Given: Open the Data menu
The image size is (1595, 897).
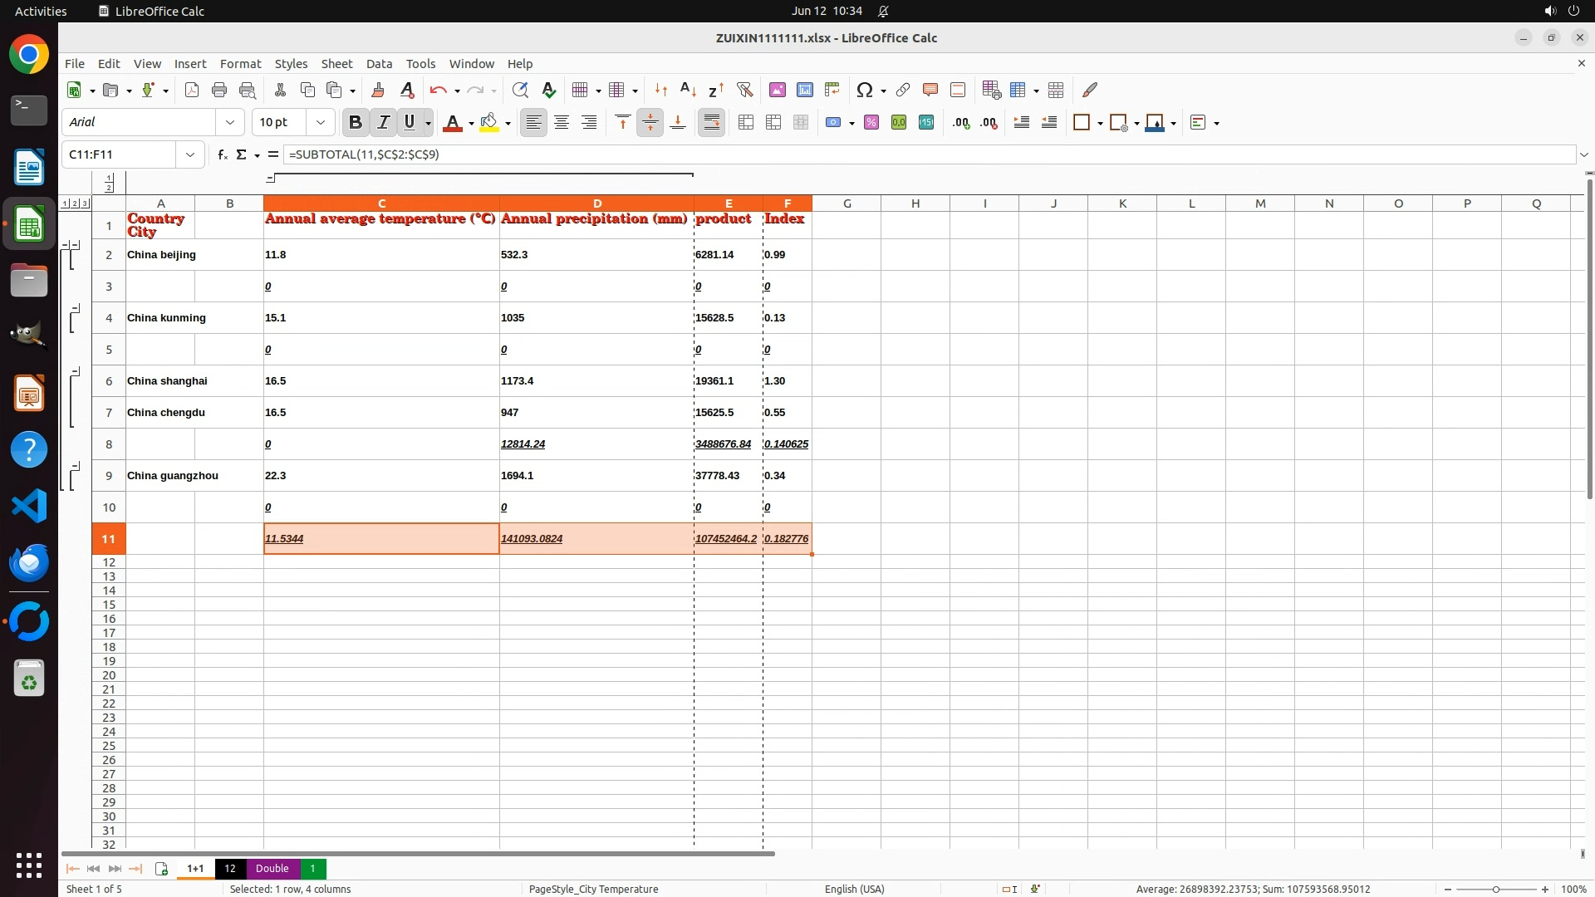Looking at the screenshot, I should pos(379,63).
